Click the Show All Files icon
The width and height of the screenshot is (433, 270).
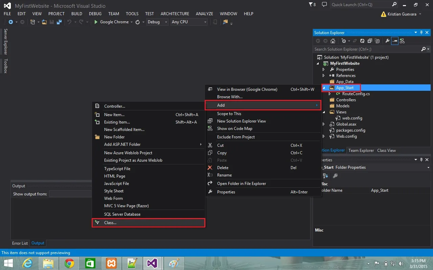click(377, 41)
